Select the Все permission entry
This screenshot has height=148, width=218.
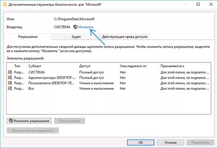109,88
